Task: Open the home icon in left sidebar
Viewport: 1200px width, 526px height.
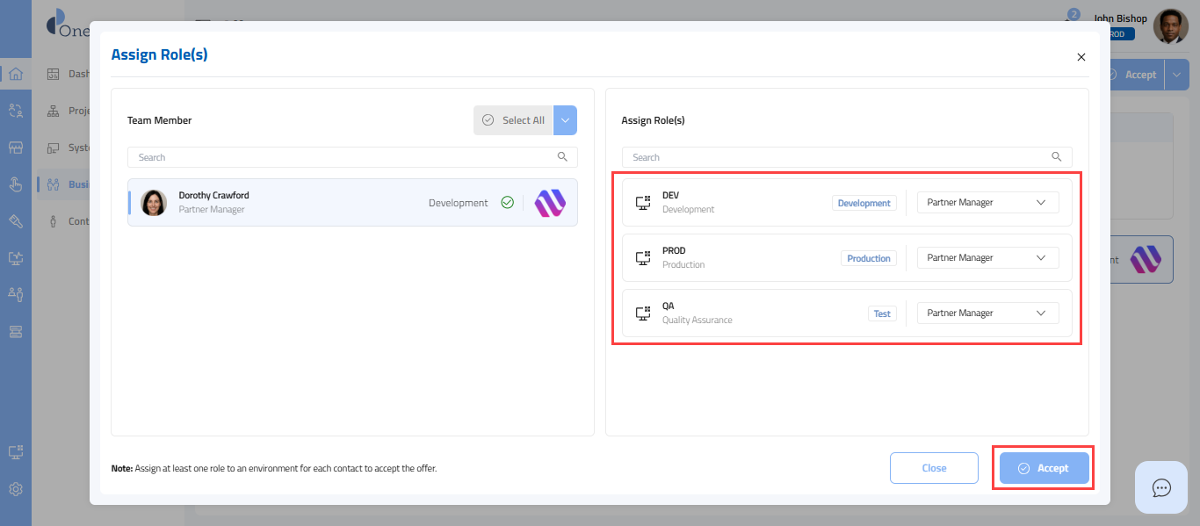Action: point(16,74)
